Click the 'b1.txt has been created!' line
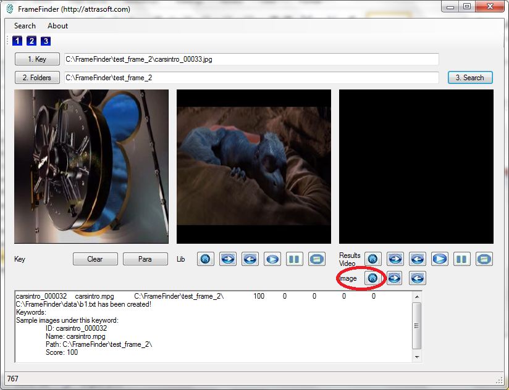Image resolution: width=509 pixels, height=390 pixels. (83, 304)
